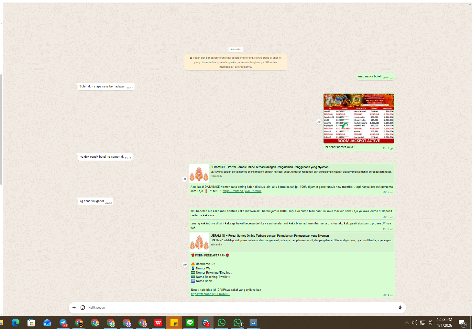Open WhatsApp taskbar icon with 1 badge

(237, 323)
